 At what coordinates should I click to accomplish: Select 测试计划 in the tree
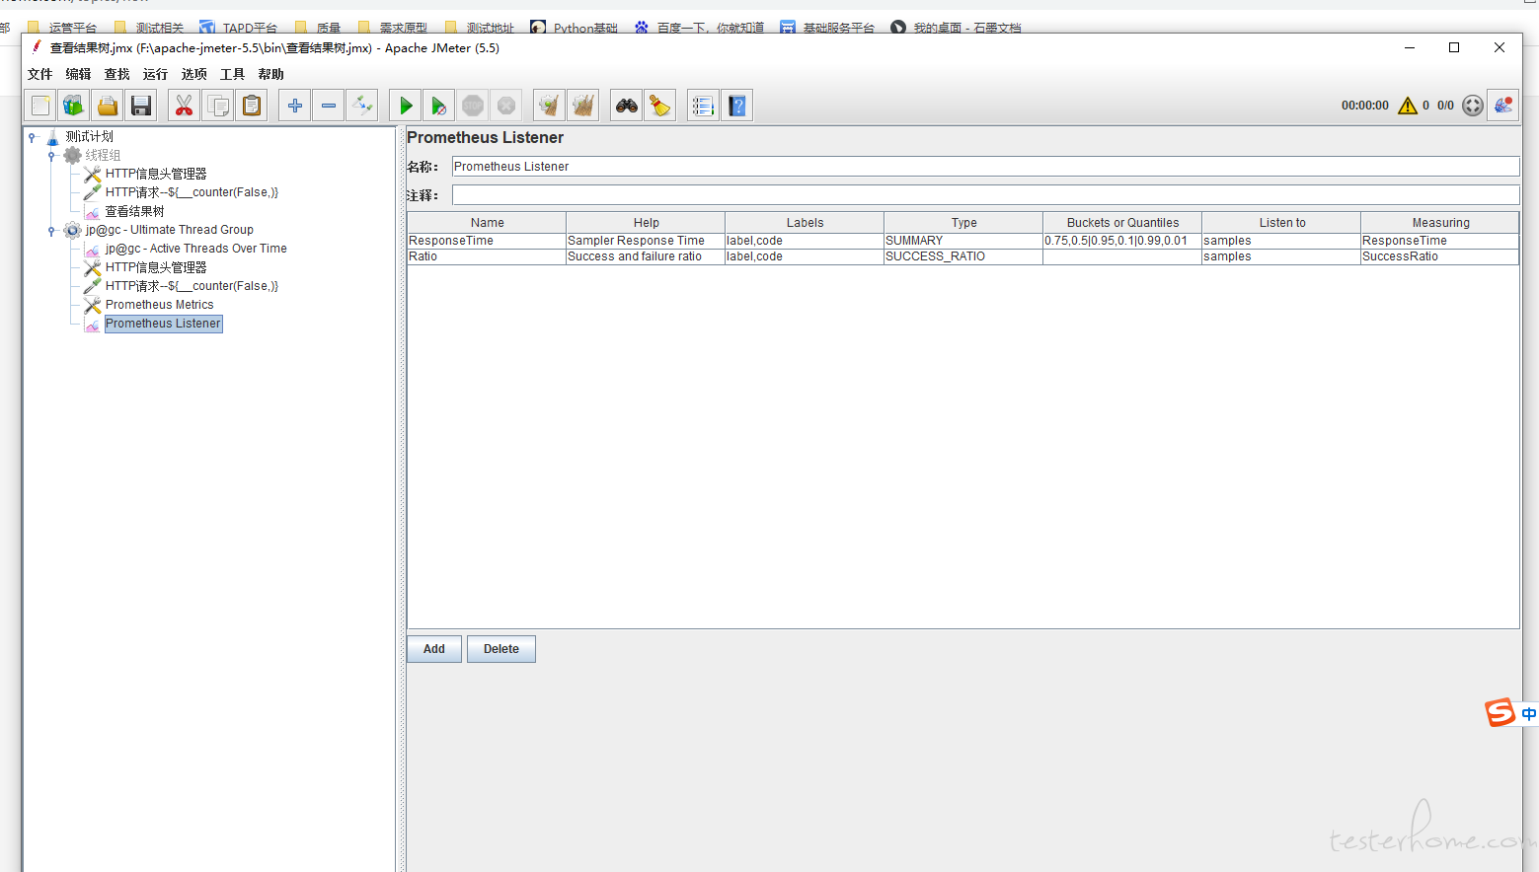(90, 137)
